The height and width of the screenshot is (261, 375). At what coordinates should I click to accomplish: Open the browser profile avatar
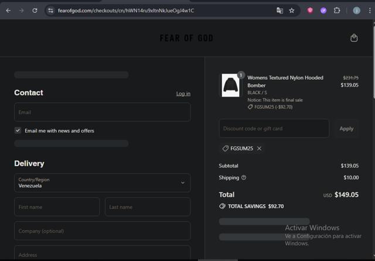coord(357,11)
